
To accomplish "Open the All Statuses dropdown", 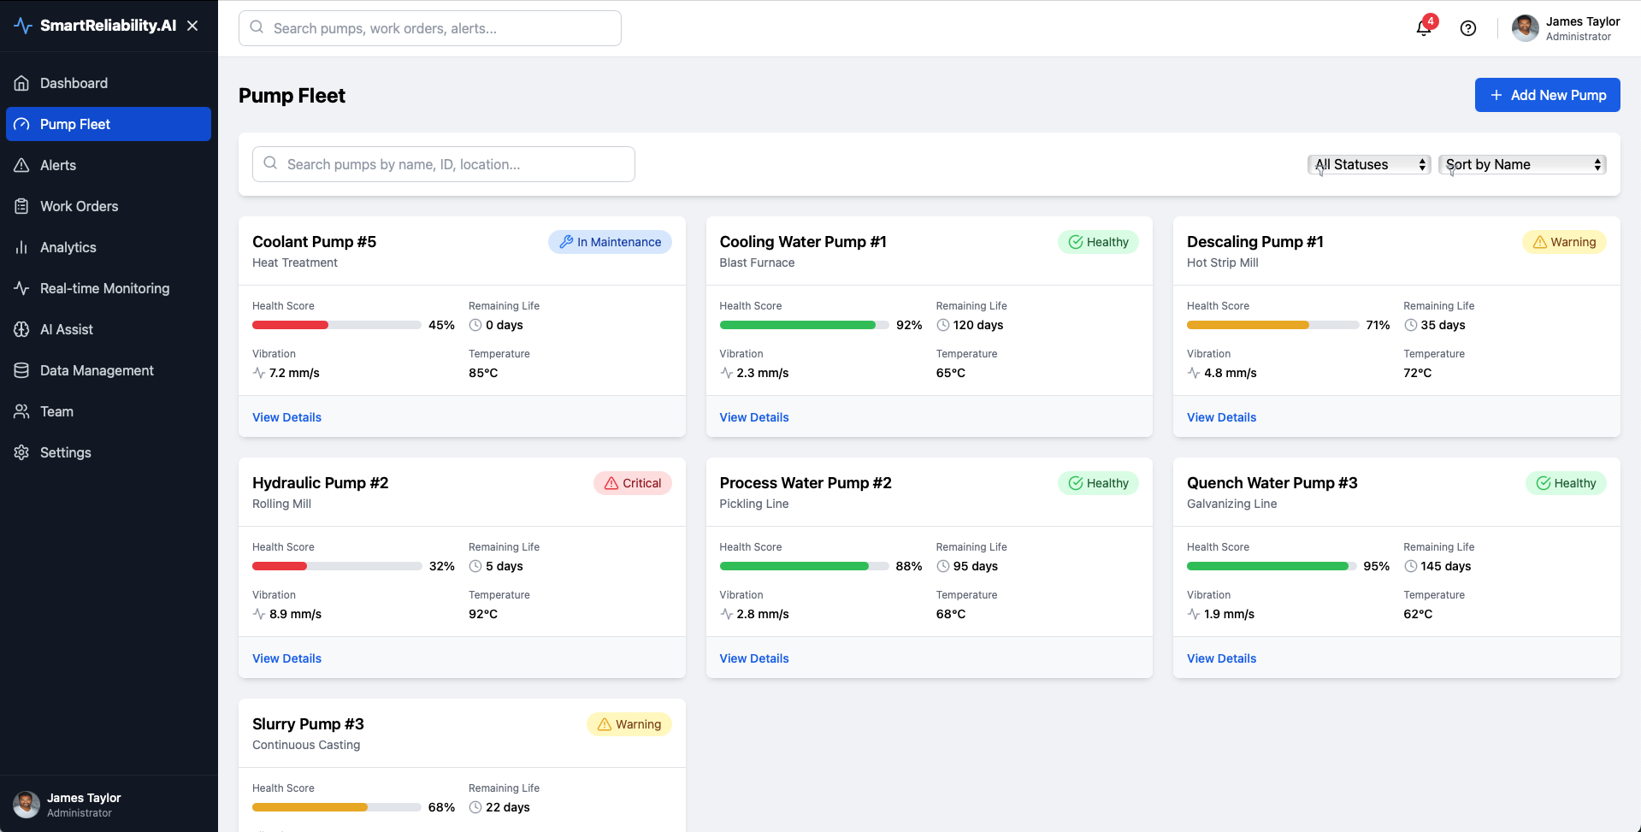I will [x=1369, y=164].
